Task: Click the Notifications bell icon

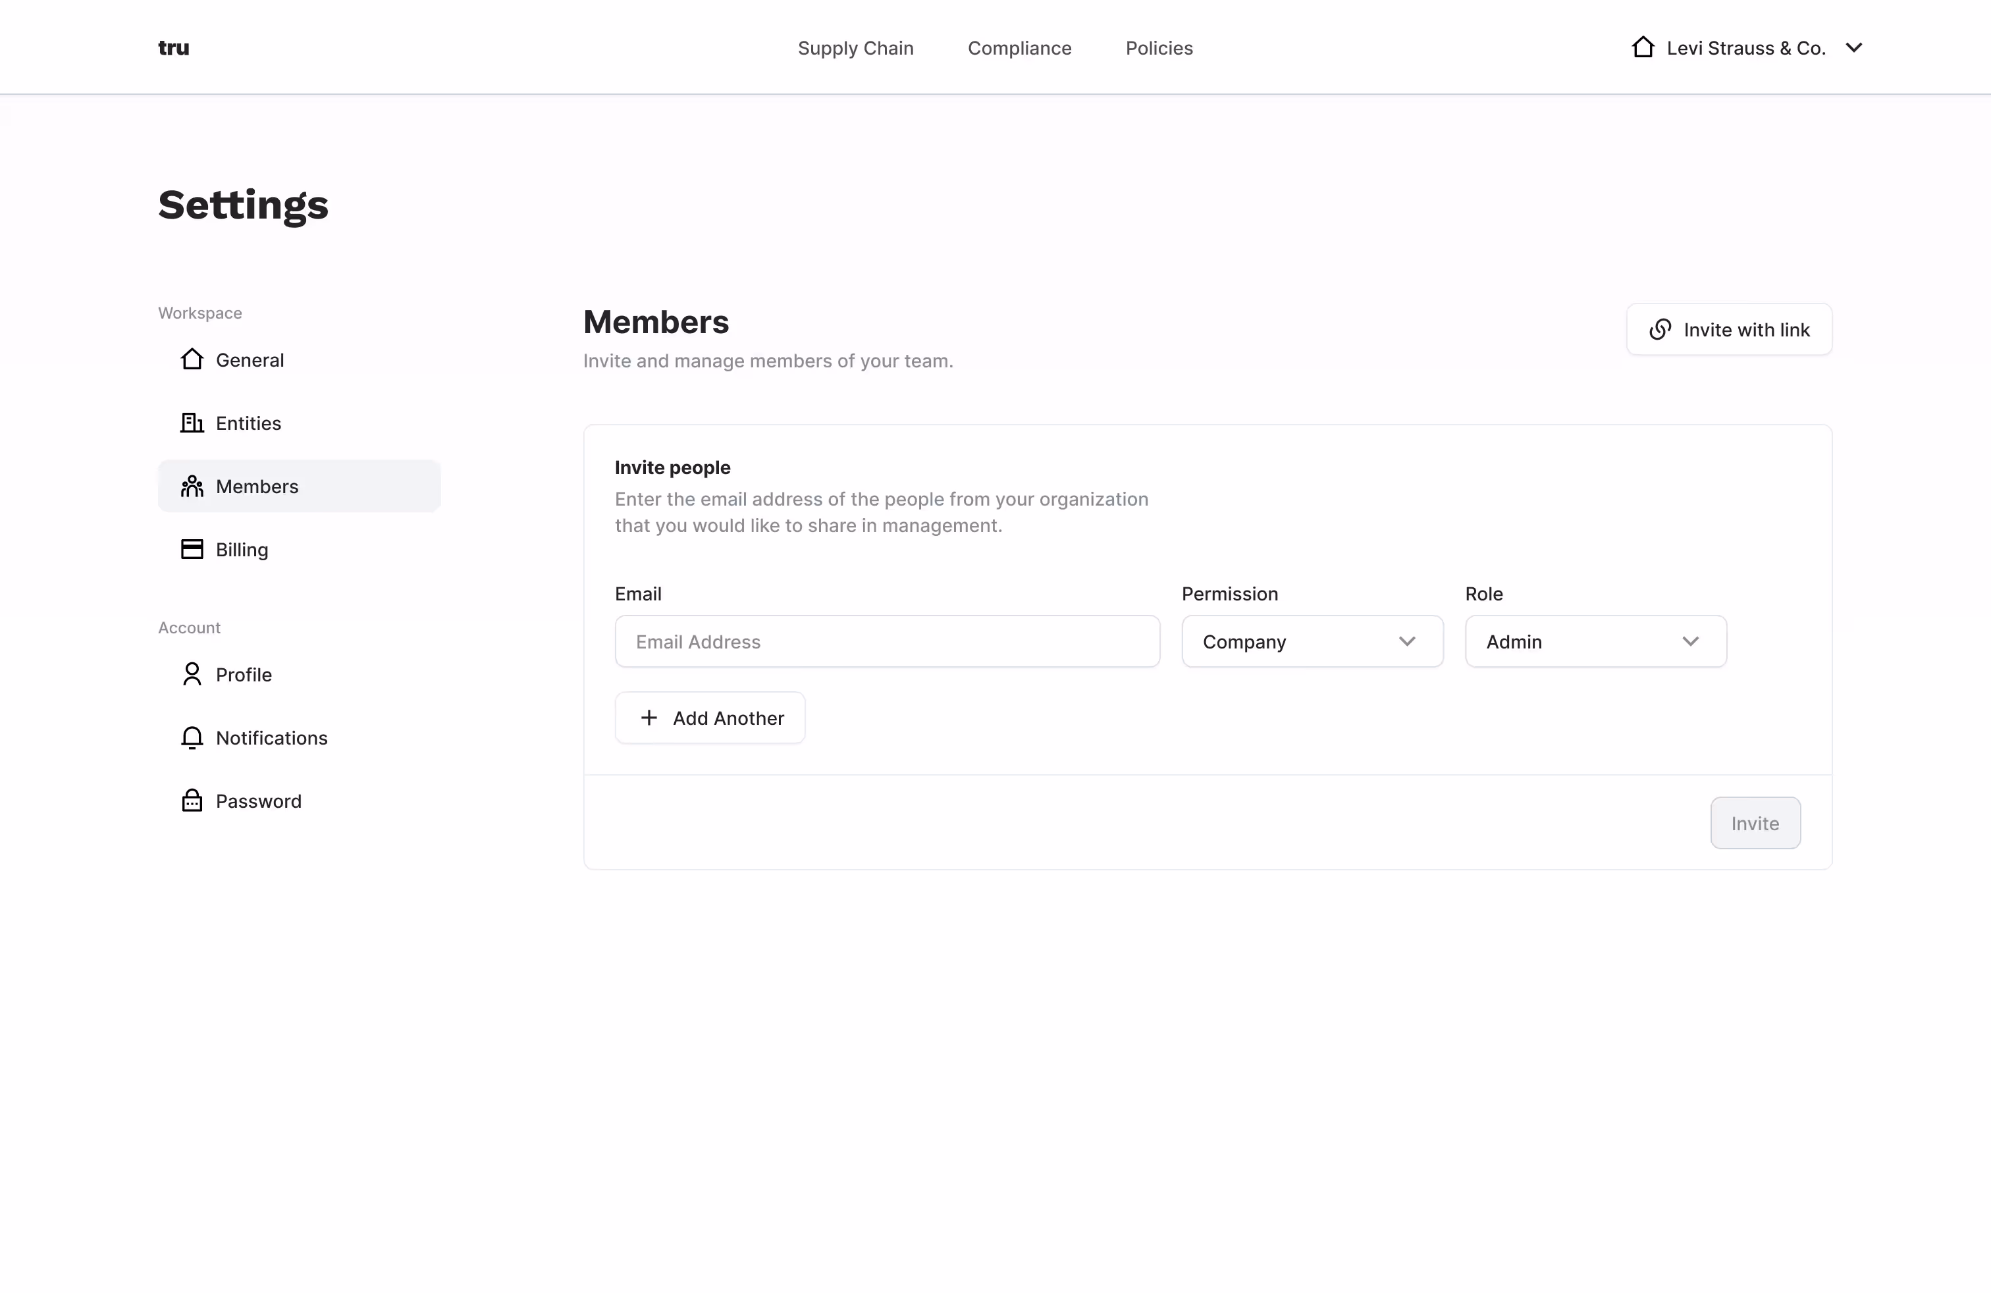Action: click(192, 737)
